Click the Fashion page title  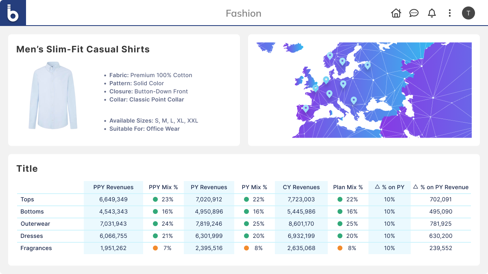pos(244,13)
